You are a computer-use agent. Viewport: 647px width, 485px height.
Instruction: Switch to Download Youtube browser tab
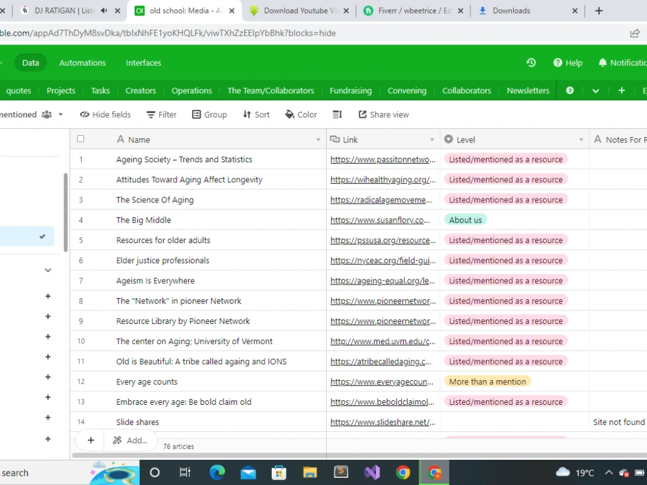(300, 11)
